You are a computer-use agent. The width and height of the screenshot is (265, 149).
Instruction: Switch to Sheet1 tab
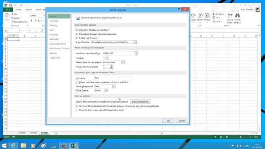point(23,133)
